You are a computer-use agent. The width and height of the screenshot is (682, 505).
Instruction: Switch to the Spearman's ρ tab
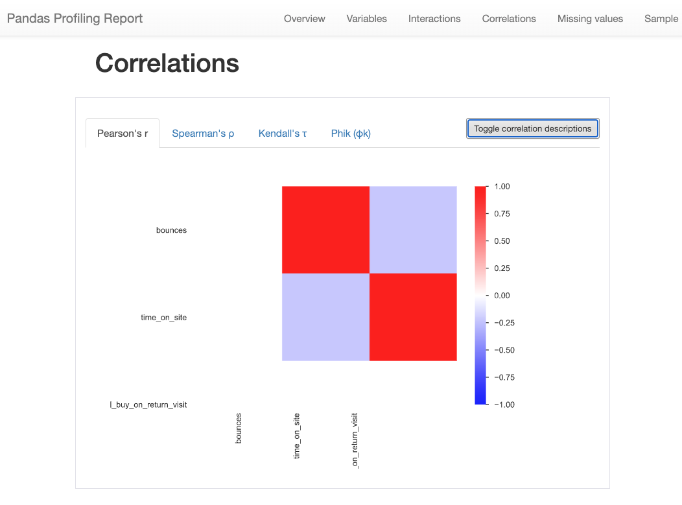[x=203, y=134]
